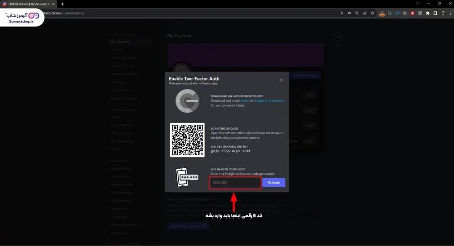The height and width of the screenshot is (246, 454).
Task: Click the address bar URL
Action: click(x=64, y=13)
